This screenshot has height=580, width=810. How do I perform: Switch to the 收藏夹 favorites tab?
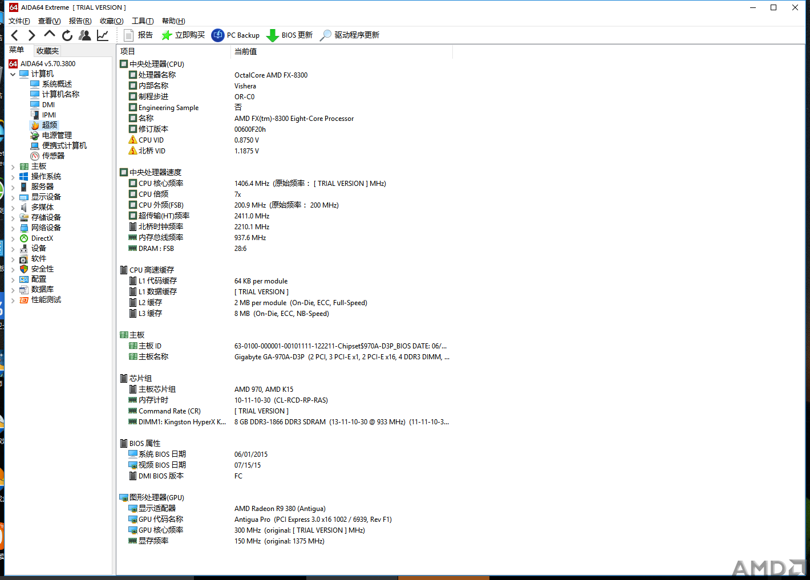click(x=48, y=51)
